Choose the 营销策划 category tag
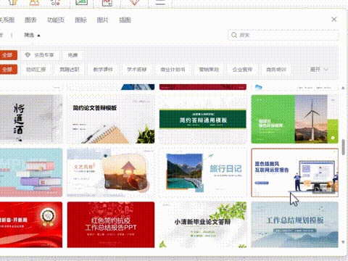 (209, 70)
